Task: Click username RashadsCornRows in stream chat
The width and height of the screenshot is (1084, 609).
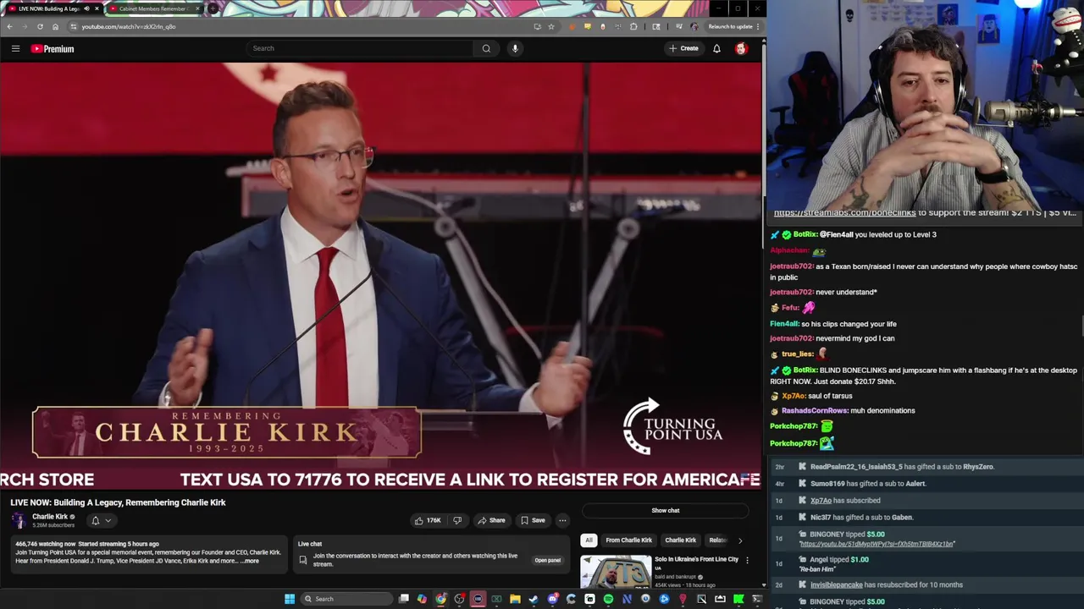Action: 814,411
